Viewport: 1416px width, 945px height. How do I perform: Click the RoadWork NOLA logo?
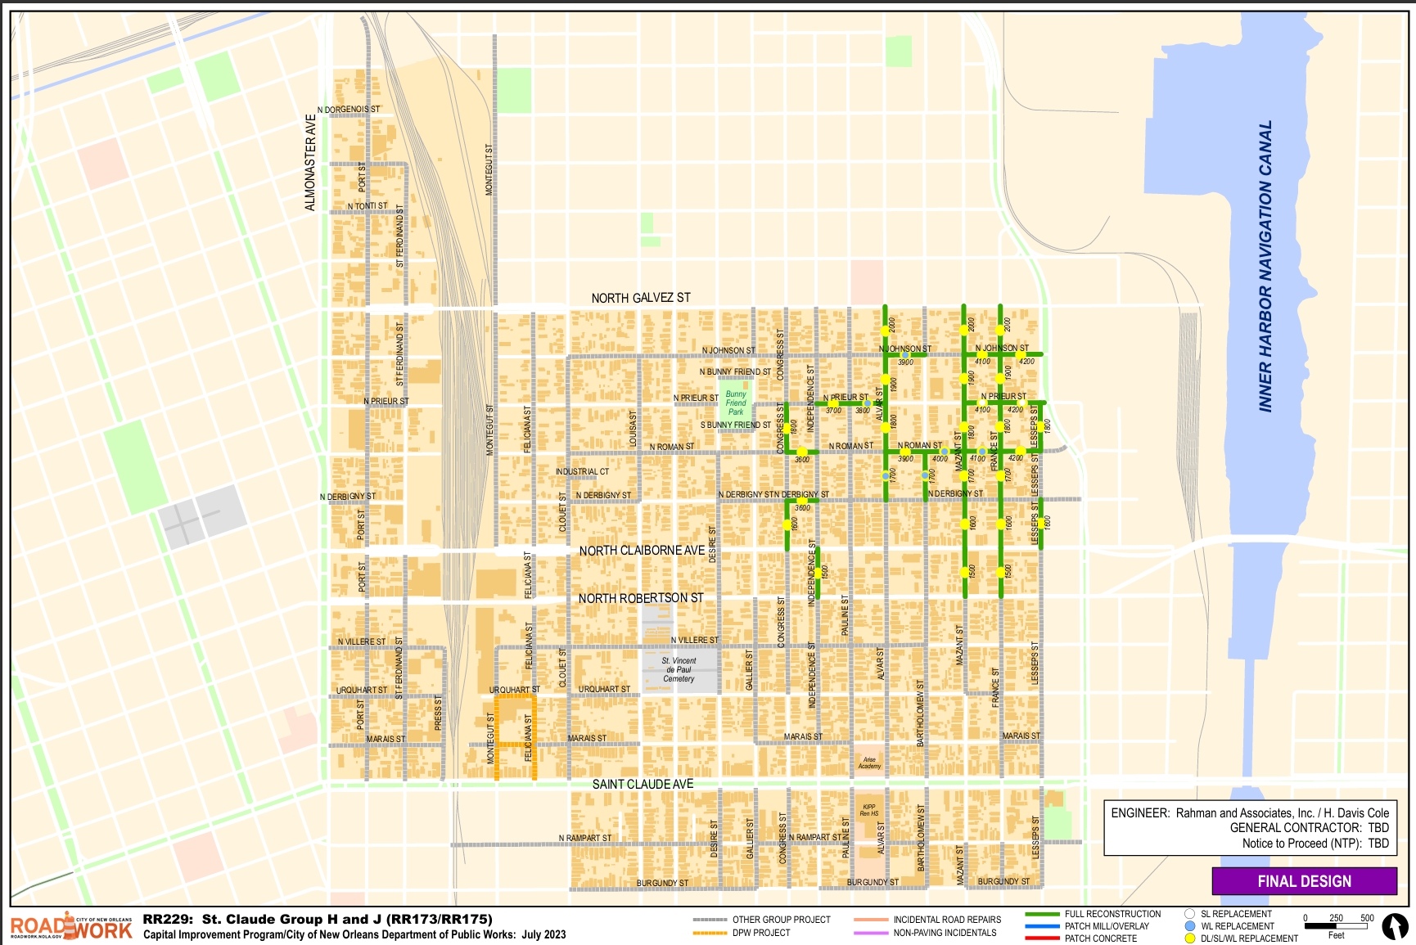click(x=71, y=925)
